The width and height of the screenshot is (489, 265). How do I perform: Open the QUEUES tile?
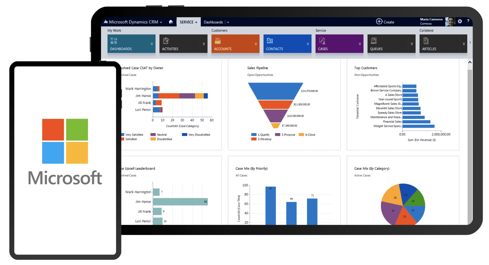(391, 44)
